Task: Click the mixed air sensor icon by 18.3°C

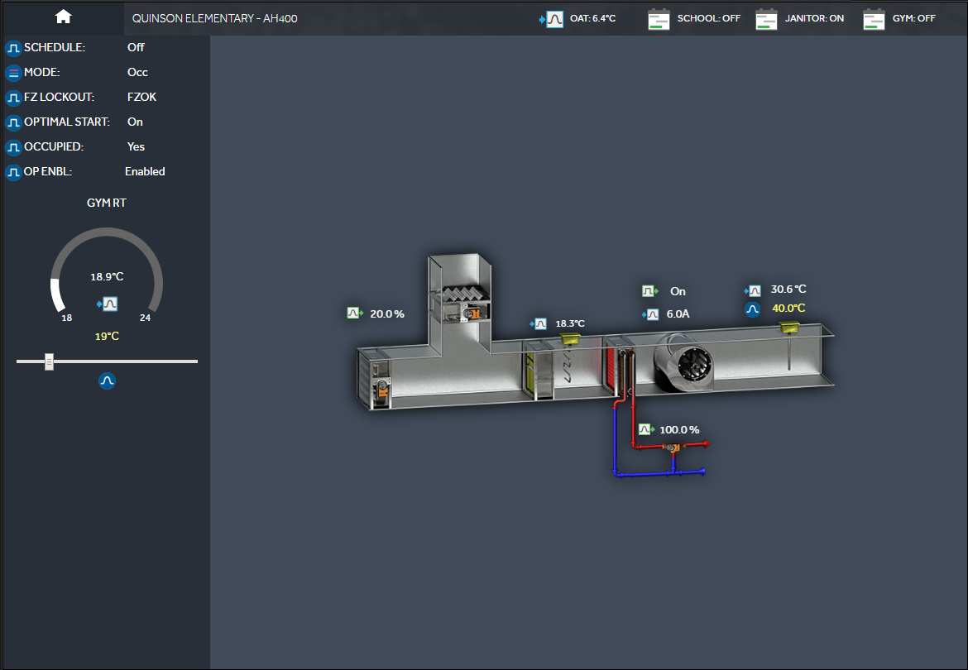Action: click(539, 323)
